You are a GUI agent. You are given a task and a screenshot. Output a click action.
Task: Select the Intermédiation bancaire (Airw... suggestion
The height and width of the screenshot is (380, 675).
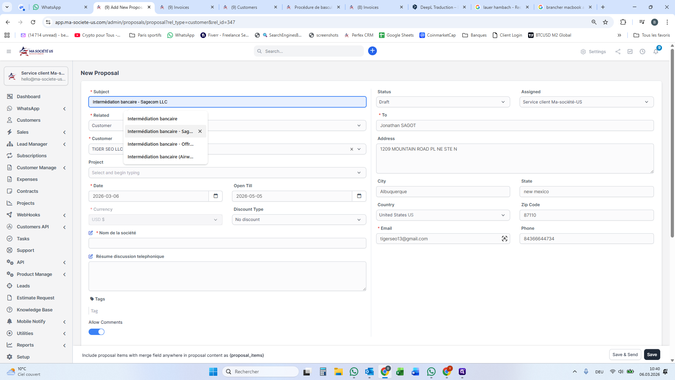click(160, 157)
